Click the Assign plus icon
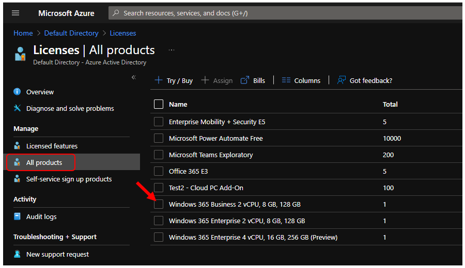Image resolution: width=465 pixels, height=268 pixels. (205, 80)
